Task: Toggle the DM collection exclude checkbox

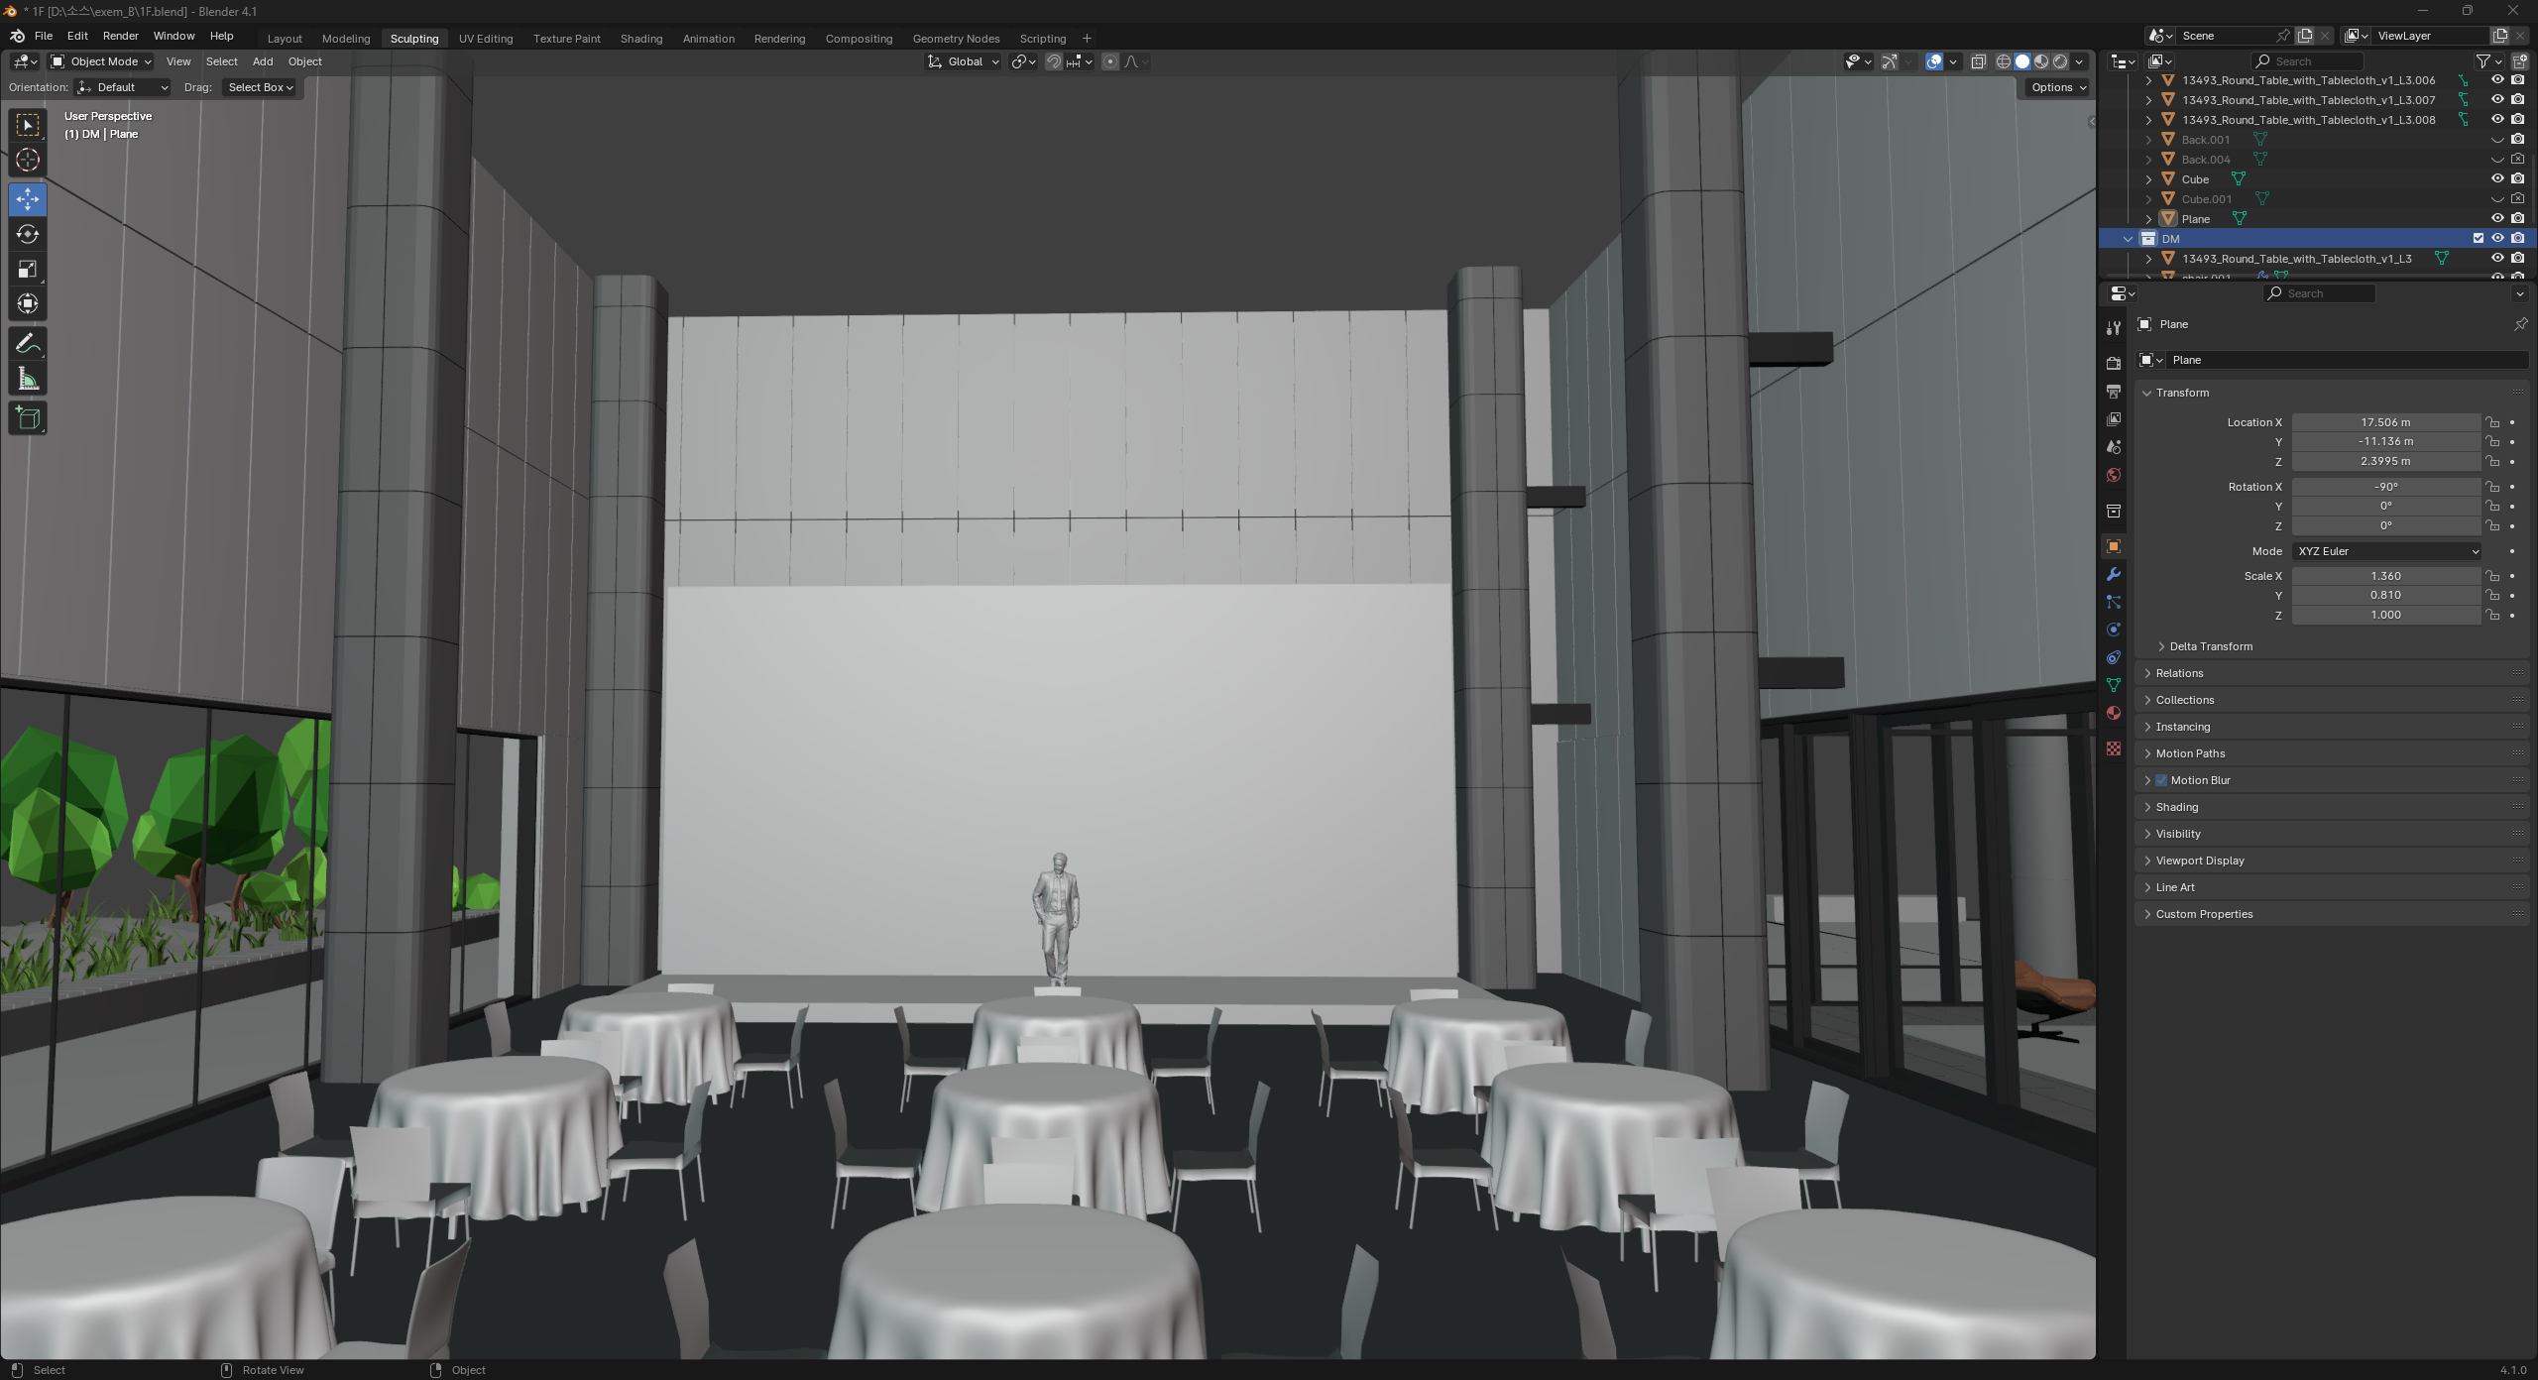Action: click(2478, 239)
